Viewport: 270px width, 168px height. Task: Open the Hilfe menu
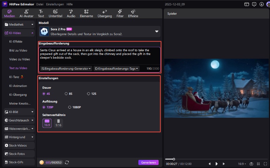70,4
